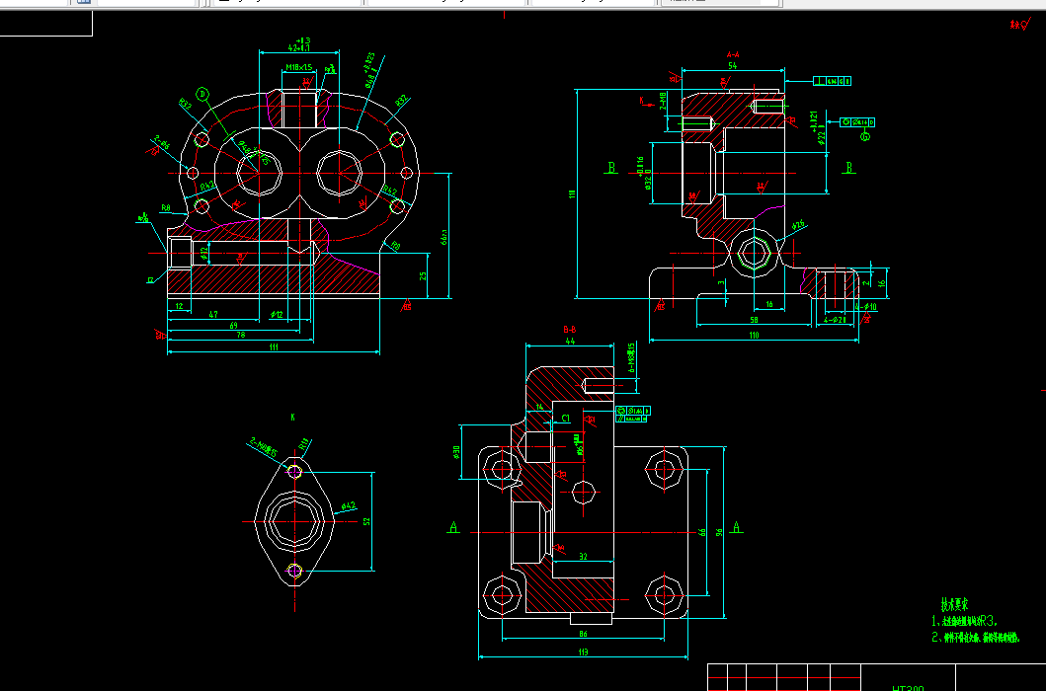
Task: Select the 2-M8 thread callout in K view
Action: (x=264, y=447)
